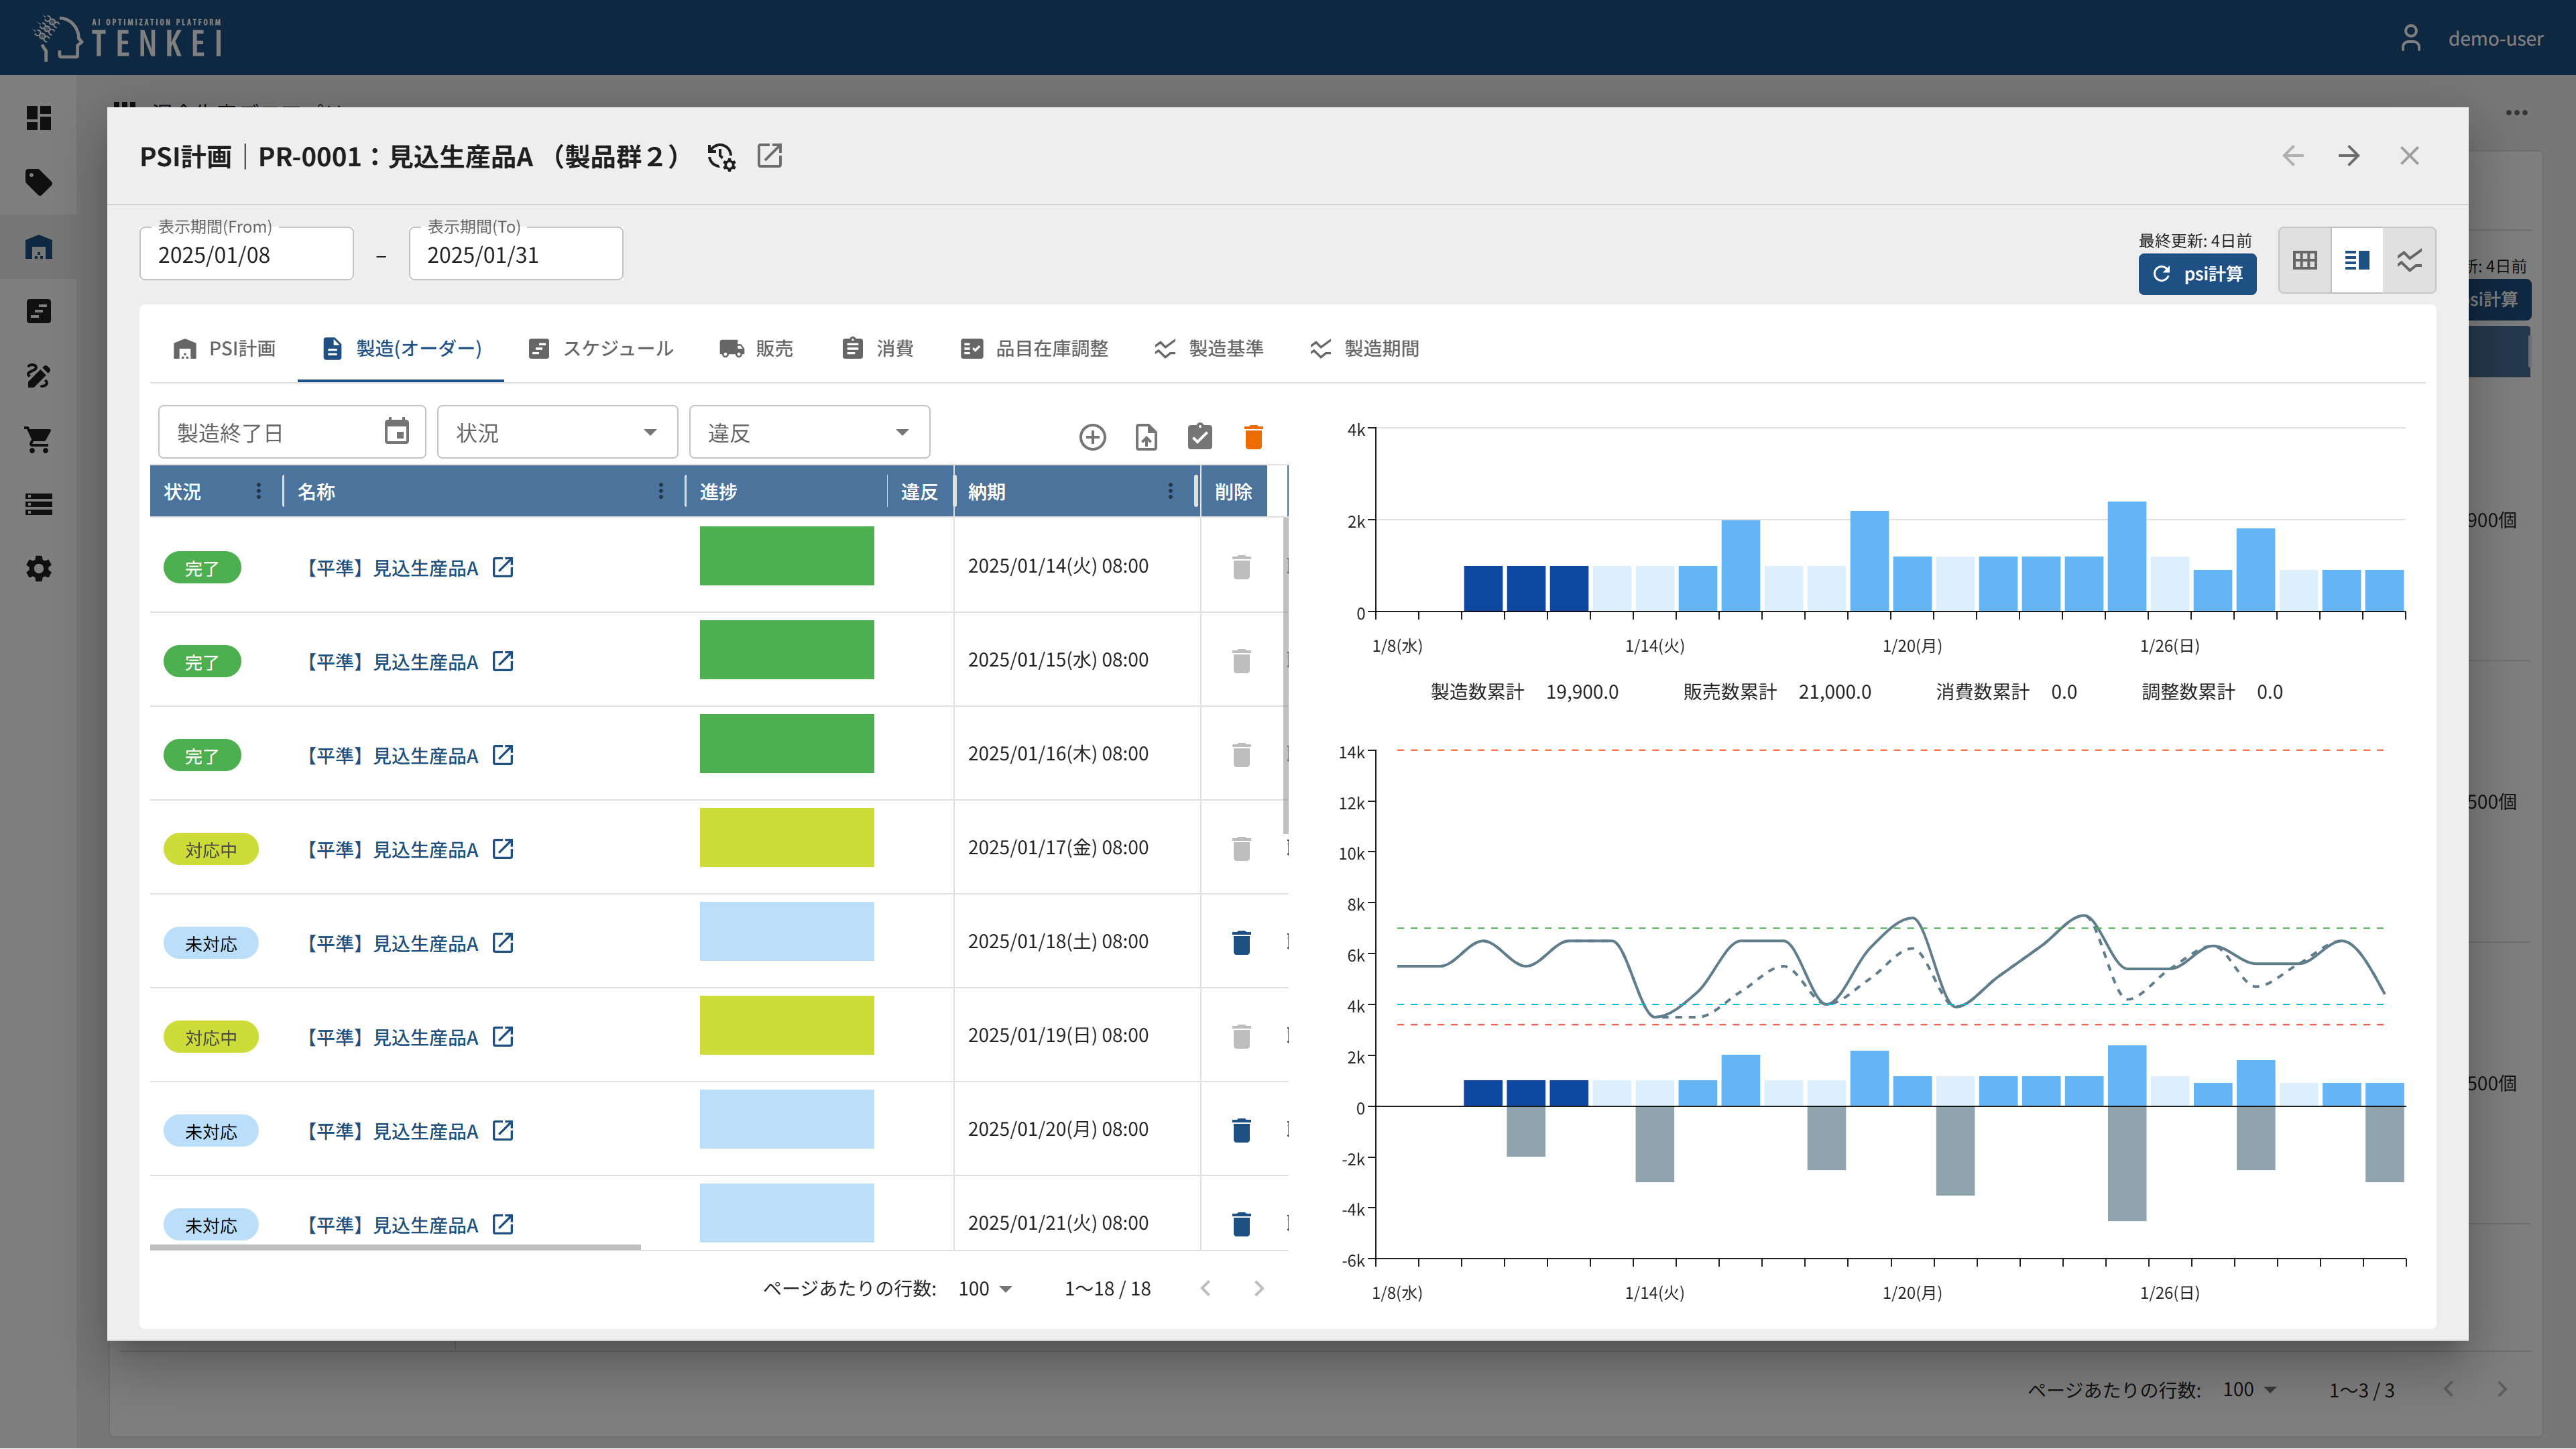
Task: Go to next item with right arrow
Action: point(2349,156)
